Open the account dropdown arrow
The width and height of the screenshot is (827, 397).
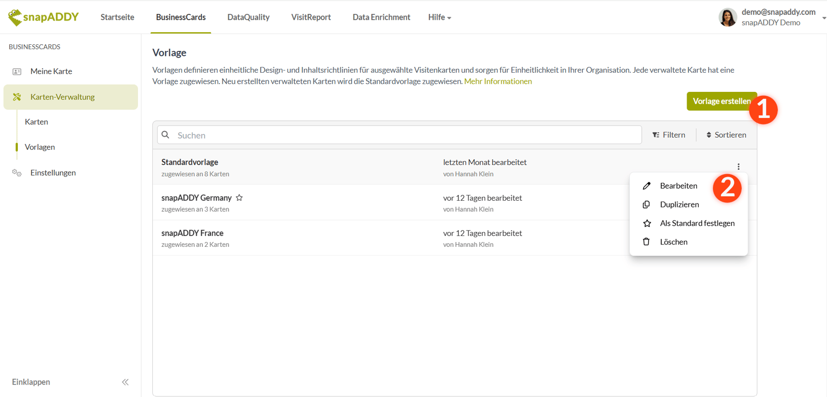coord(823,18)
